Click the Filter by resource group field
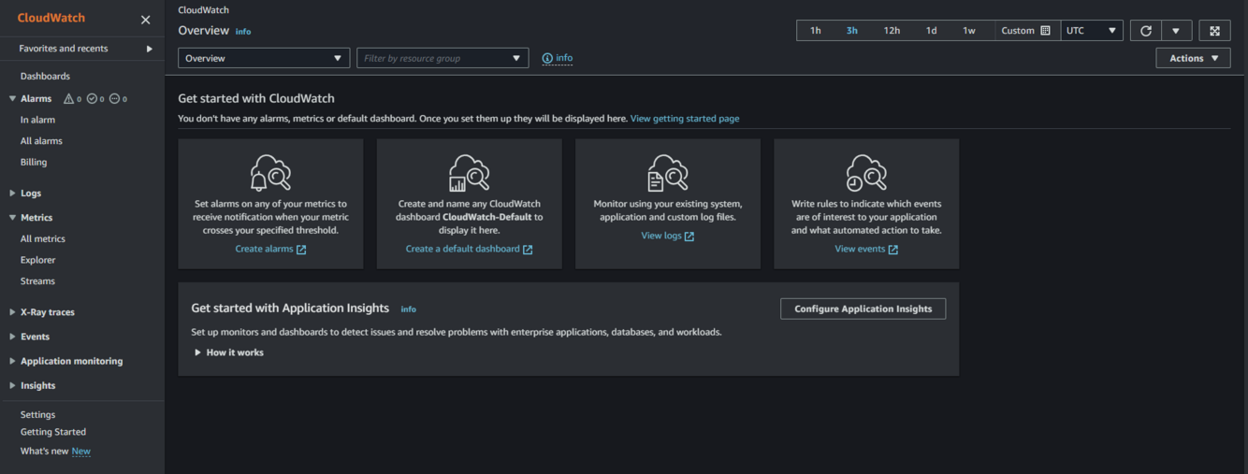This screenshot has width=1248, height=474. click(443, 58)
